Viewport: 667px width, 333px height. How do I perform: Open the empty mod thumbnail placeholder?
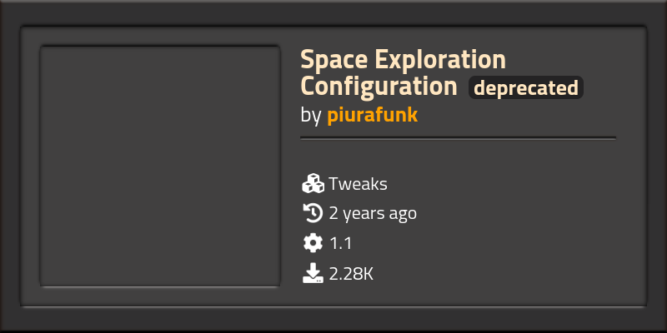click(x=159, y=167)
